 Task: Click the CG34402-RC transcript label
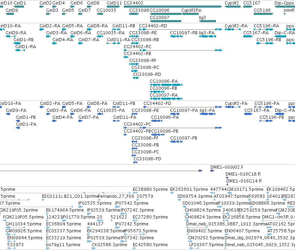[x=138, y=47]
